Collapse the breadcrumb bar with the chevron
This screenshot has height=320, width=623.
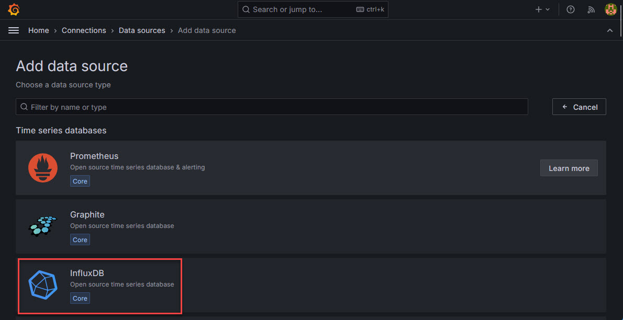coord(609,30)
